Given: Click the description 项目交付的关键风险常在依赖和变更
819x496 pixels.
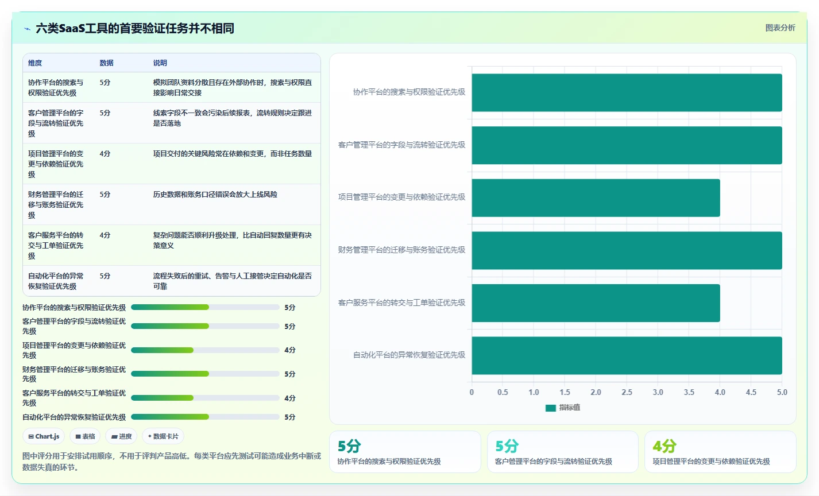Looking at the screenshot, I should coord(233,153).
